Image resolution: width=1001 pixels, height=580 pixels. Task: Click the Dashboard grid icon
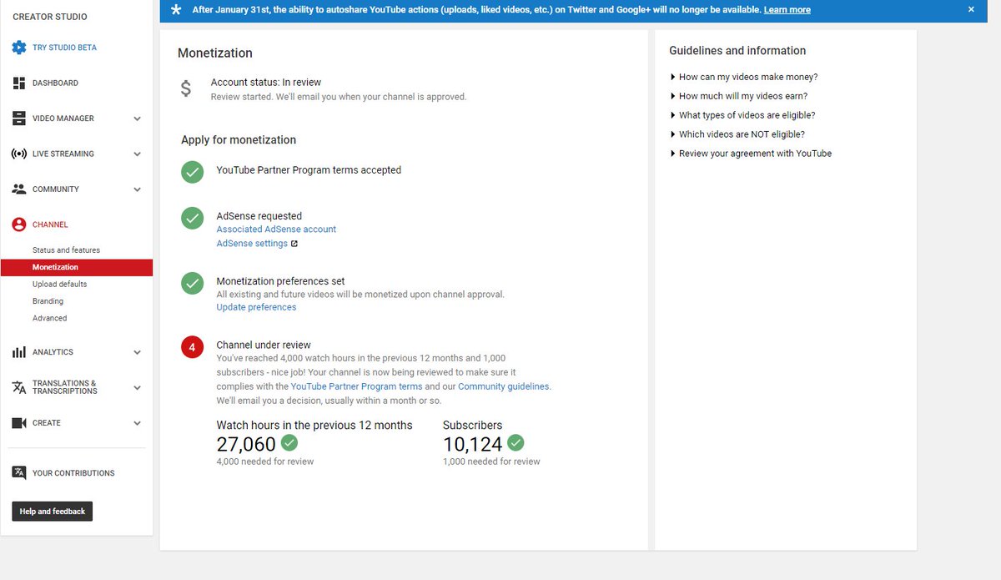pyautogui.click(x=19, y=83)
